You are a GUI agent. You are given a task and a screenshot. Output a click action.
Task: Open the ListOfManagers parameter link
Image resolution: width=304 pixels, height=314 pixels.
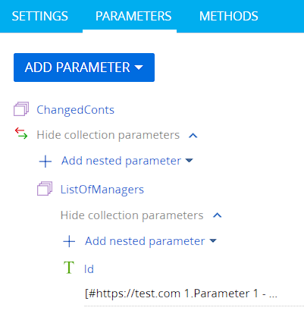[x=102, y=190]
